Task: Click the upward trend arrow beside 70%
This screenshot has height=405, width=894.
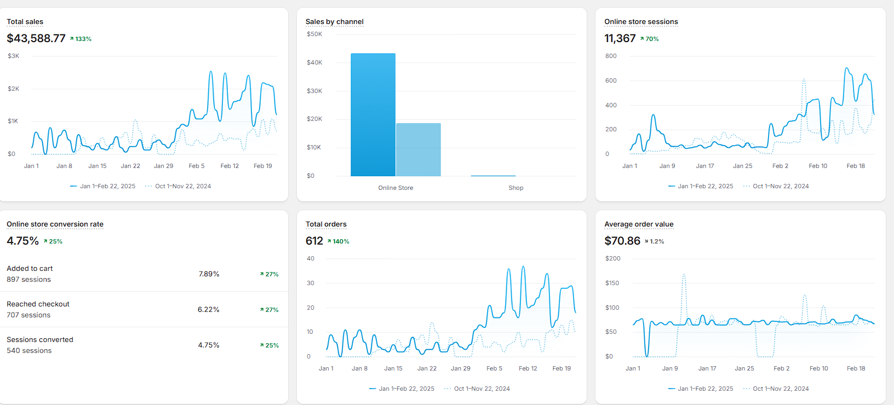Action: coord(642,39)
